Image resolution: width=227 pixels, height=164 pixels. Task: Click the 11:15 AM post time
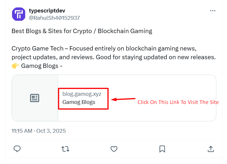[x=22, y=131]
